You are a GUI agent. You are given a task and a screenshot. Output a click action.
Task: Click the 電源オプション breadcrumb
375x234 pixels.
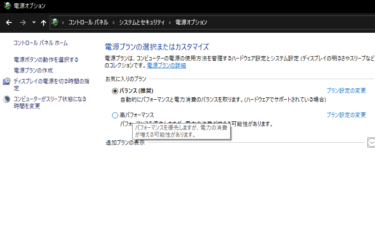(x=191, y=22)
